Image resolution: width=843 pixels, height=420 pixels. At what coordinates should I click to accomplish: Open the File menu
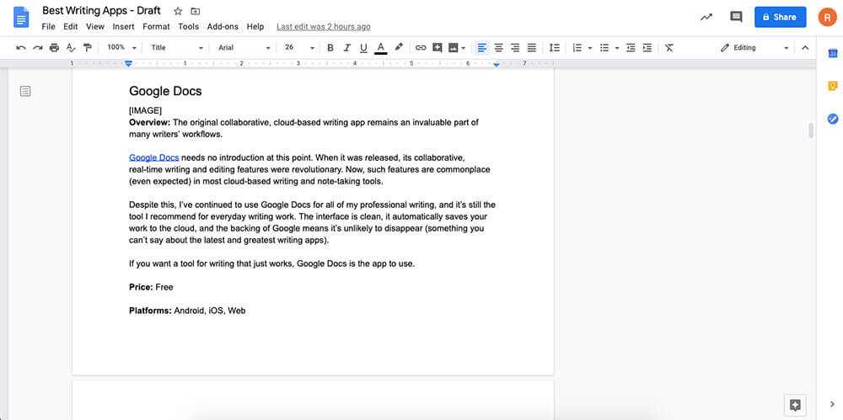click(x=48, y=26)
